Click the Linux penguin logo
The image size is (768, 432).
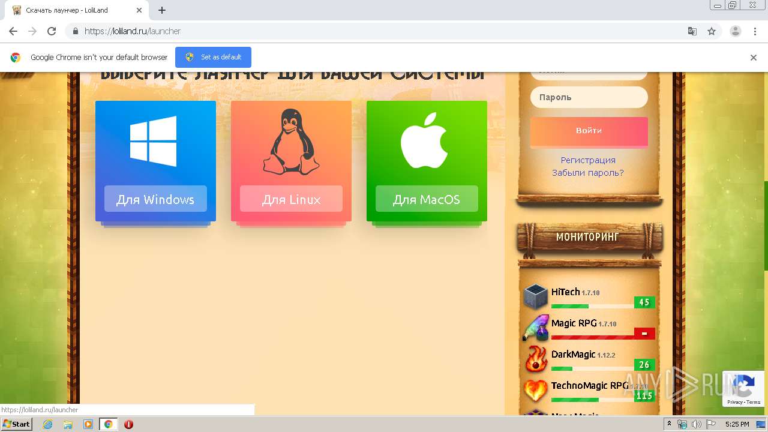291,142
